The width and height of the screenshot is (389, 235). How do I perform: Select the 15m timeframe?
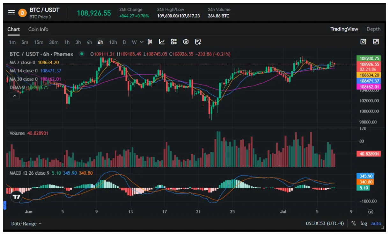39,42
